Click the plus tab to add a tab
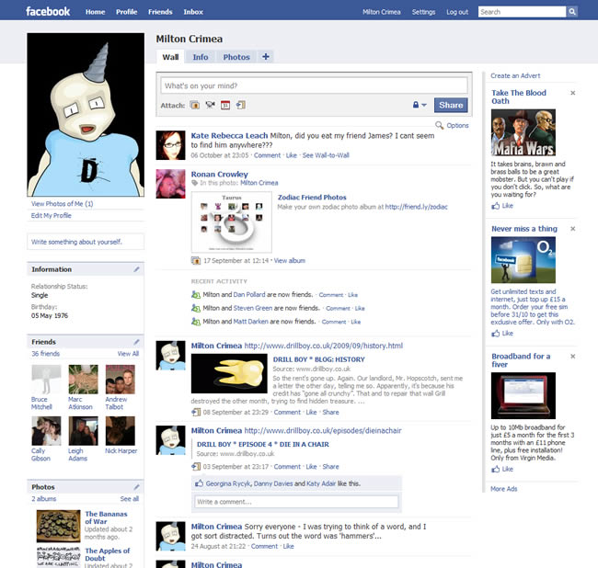Image resolution: width=598 pixels, height=568 pixels. pos(266,57)
